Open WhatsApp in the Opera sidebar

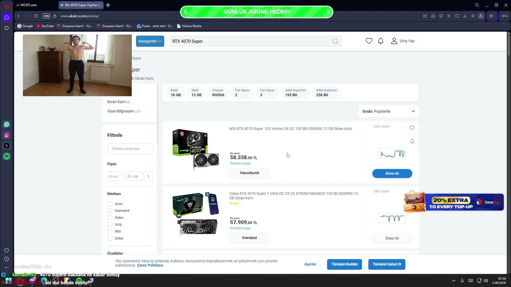coord(6,124)
